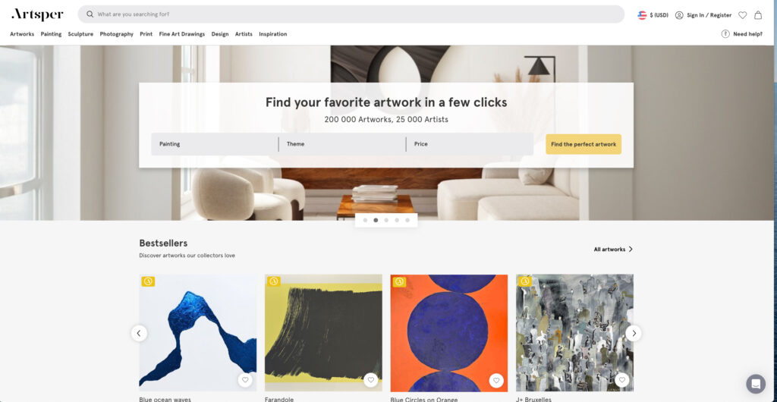Favorite the Farandole artwork
Viewport: 777px width, 402px height.
[370, 380]
